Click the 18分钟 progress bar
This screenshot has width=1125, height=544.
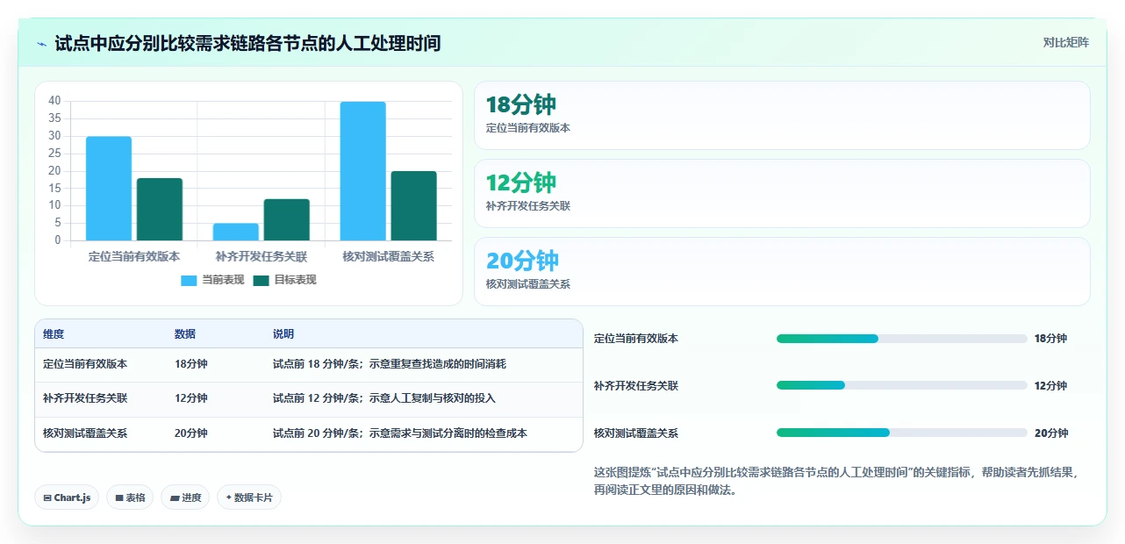click(x=902, y=339)
